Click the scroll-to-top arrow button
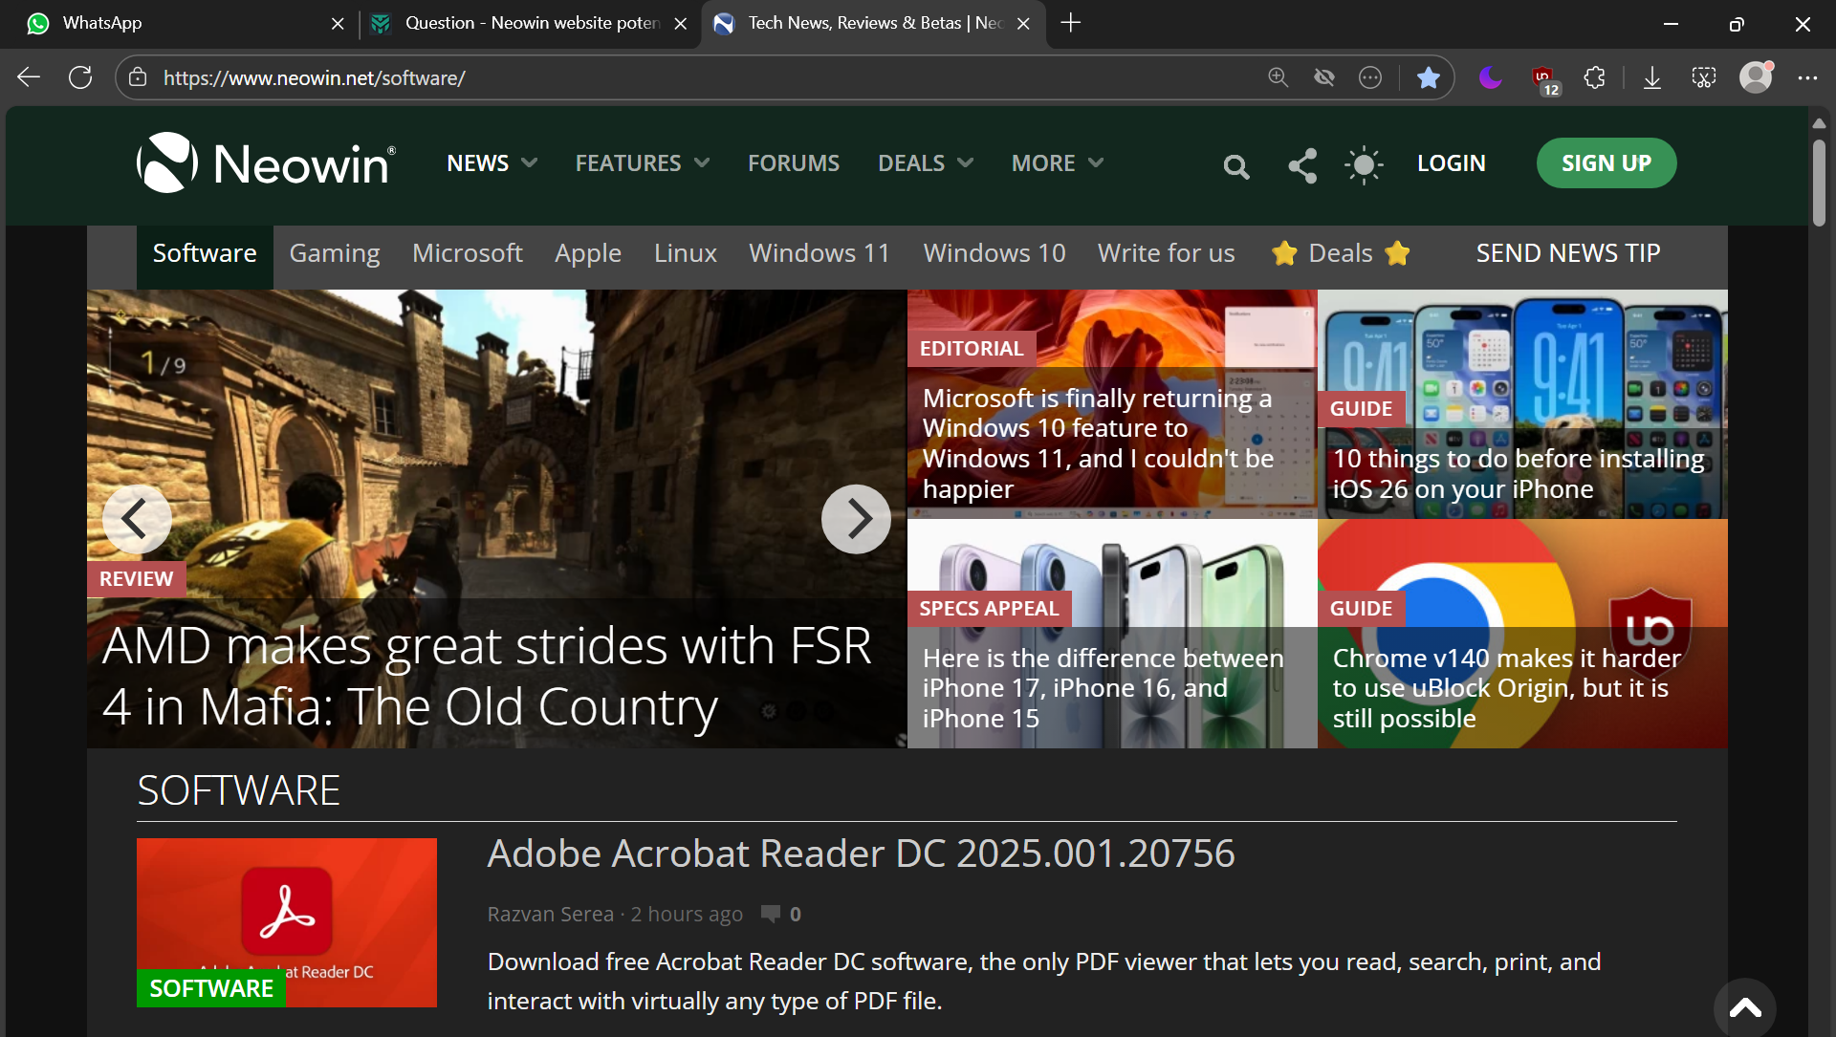 [1744, 1007]
